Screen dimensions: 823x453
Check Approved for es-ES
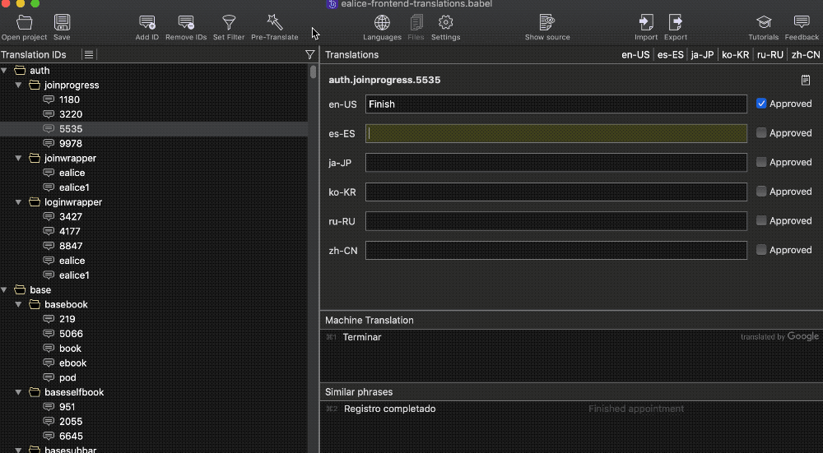click(x=761, y=133)
